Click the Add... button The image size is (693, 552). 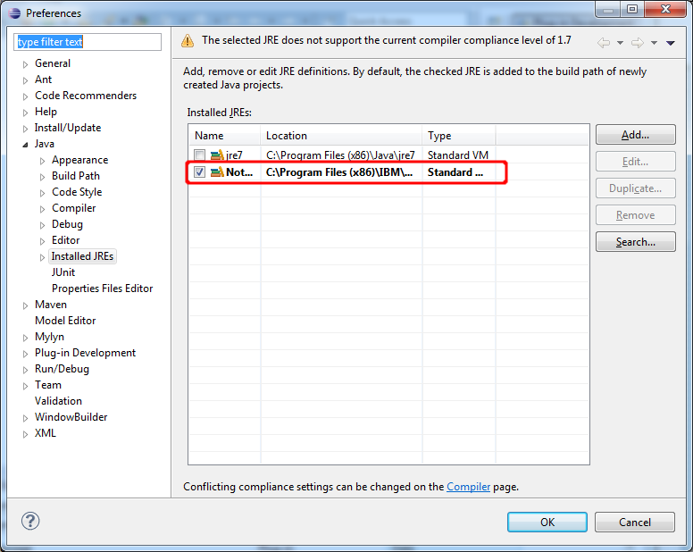pyautogui.click(x=635, y=135)
